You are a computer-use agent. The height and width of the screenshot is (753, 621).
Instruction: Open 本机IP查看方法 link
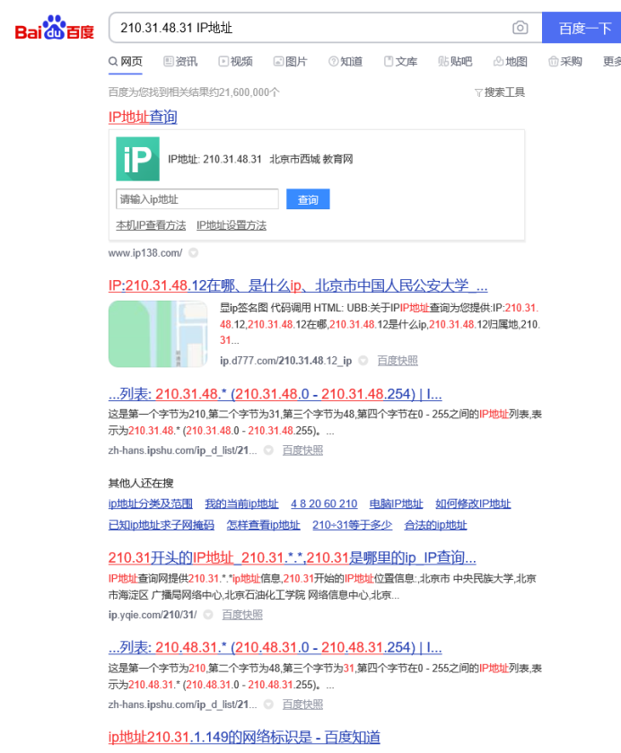pyautogui.click(x=151, y=225)
